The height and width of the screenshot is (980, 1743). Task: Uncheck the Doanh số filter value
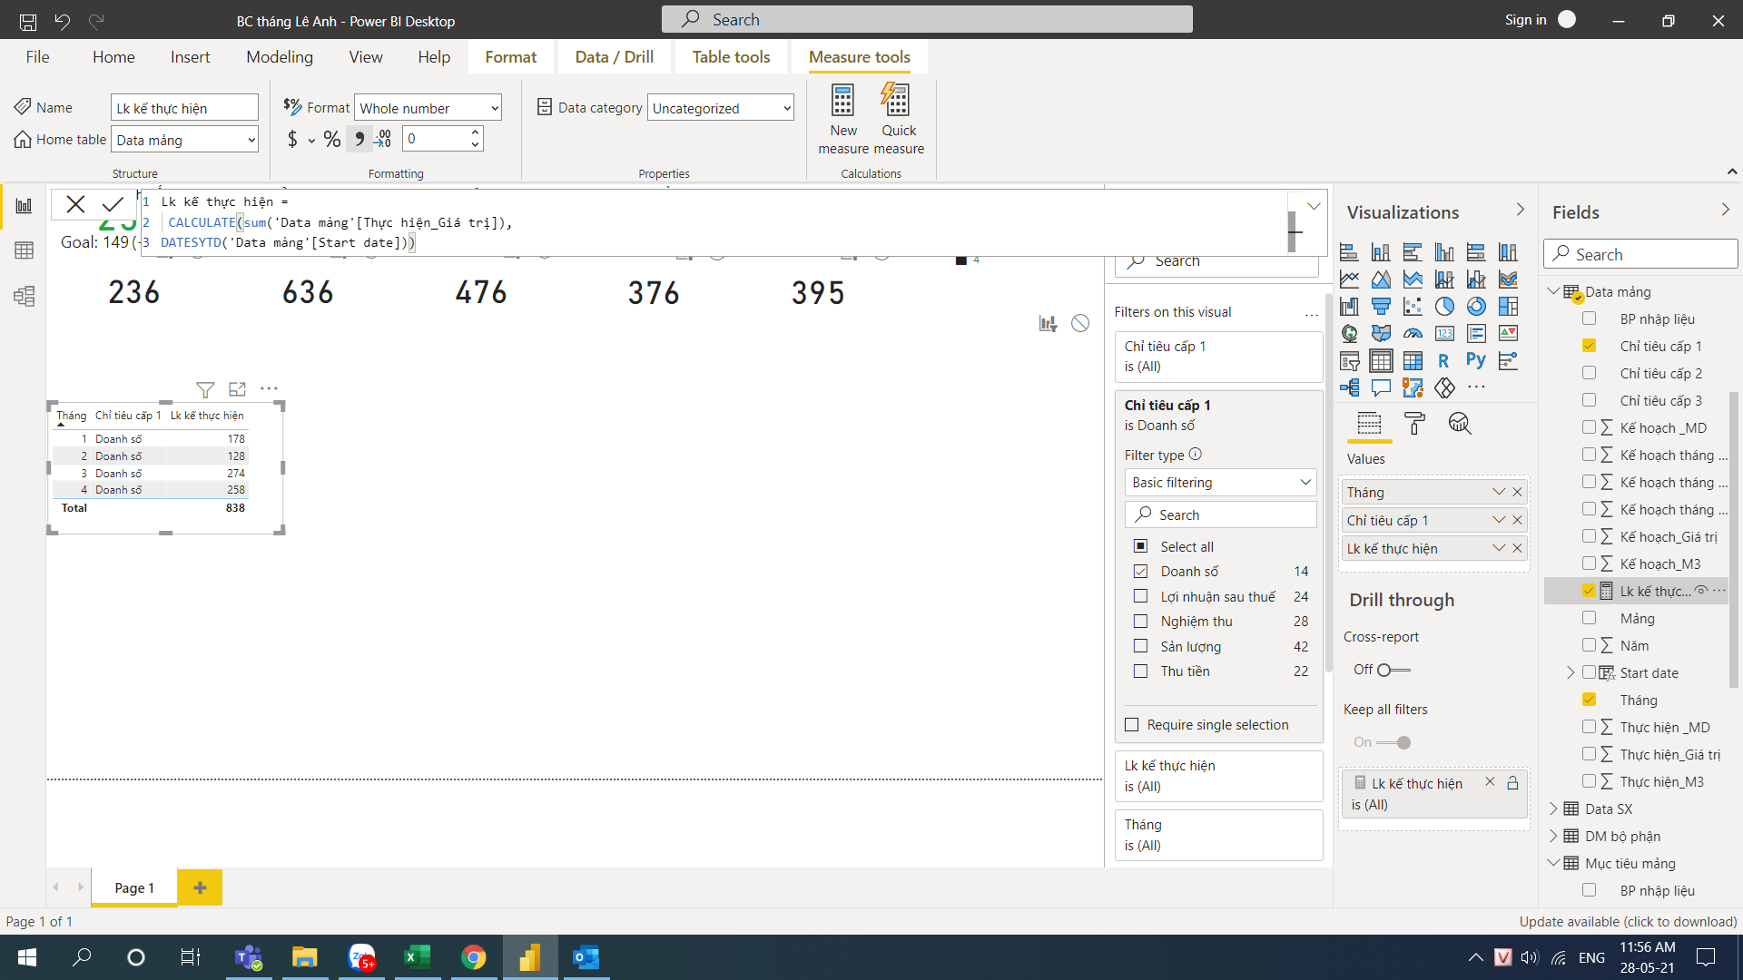pos(1140,572)
